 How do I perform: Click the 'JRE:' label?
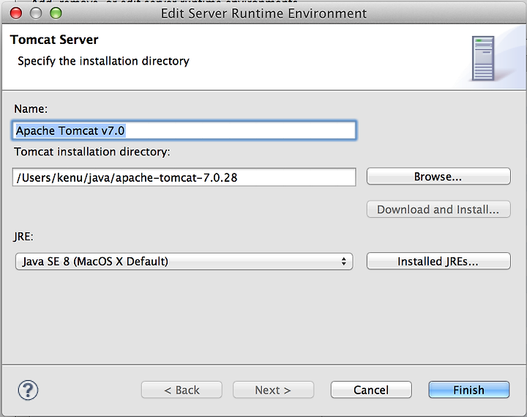click(23, 237)
